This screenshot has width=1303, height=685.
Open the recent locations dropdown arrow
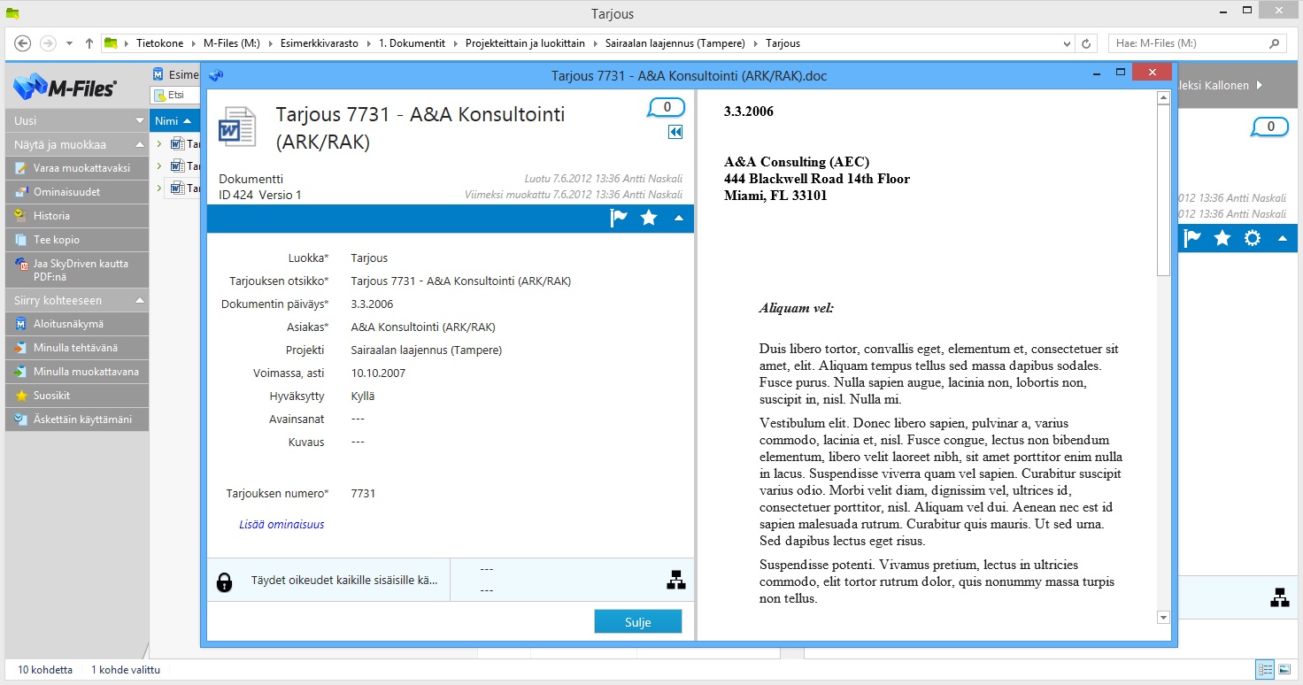70,43
